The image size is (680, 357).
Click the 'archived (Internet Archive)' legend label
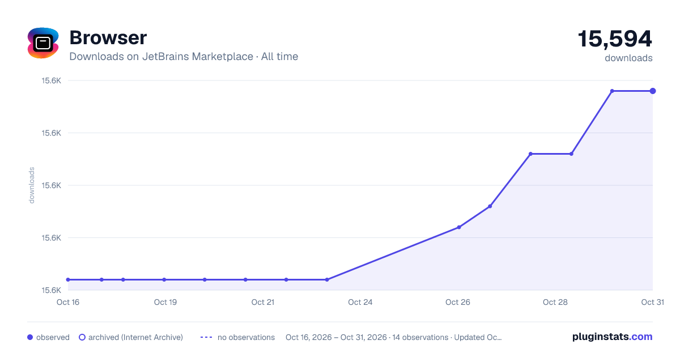coord(135,337)
